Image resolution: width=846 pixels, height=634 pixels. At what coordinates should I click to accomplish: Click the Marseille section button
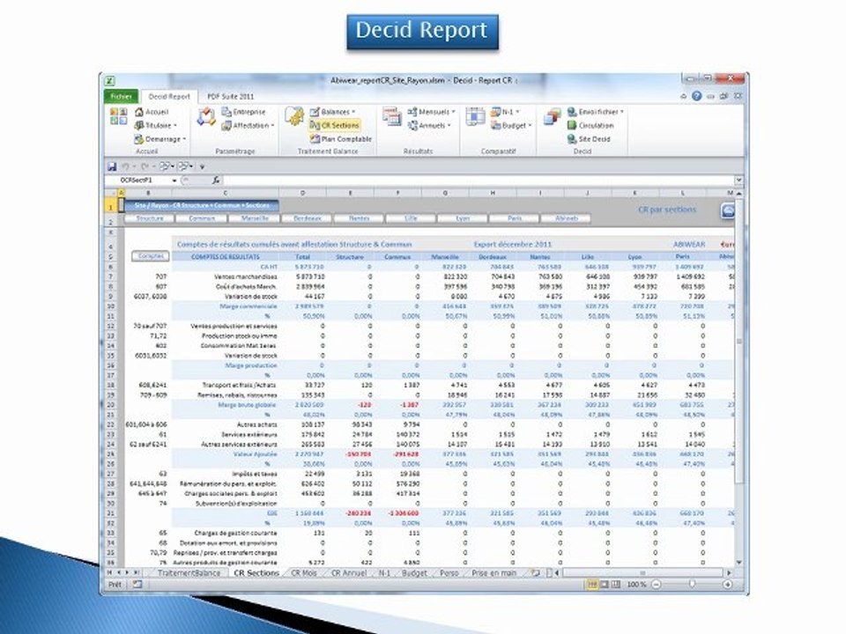point(255,218)
